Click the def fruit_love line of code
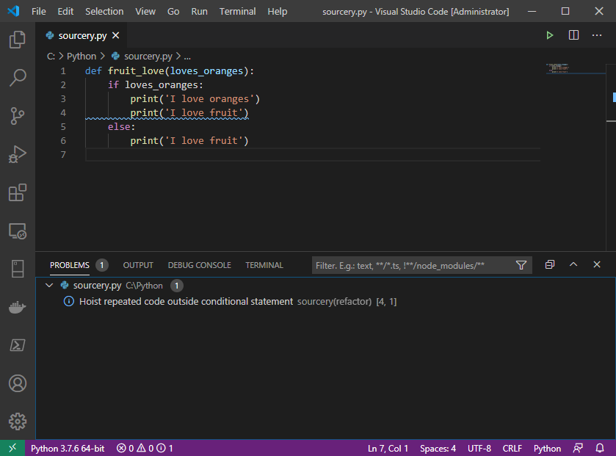616x456 pixels. 170,71
